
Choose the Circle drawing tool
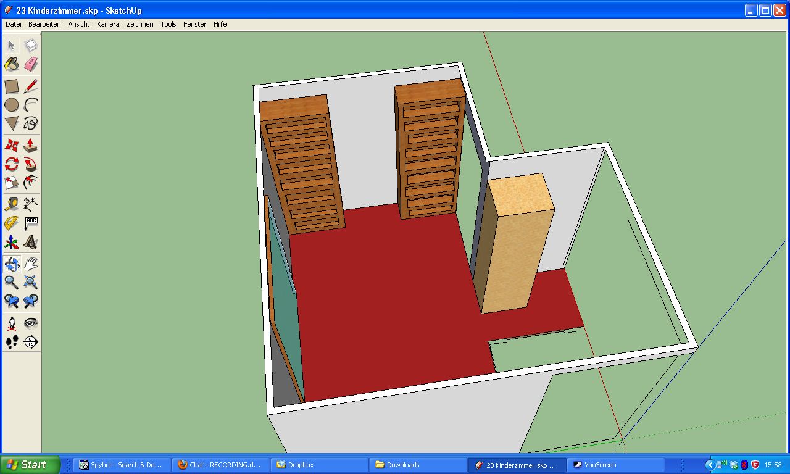(x=12, y=105)
